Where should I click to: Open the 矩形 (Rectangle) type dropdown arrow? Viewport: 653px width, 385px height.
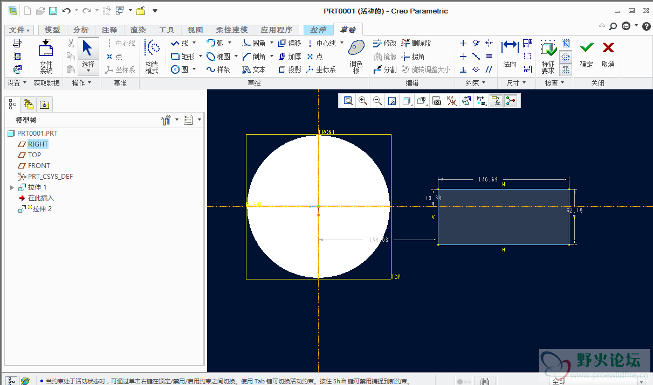tap(201, 57)
